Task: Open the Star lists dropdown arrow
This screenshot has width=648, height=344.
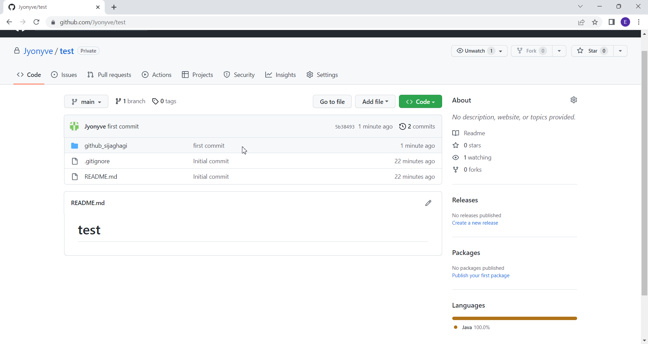Action: [x=620, y=51]
